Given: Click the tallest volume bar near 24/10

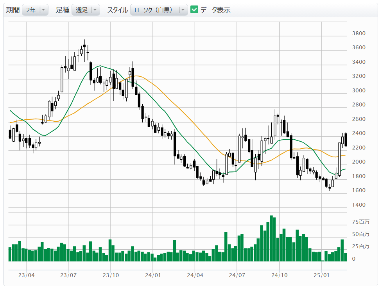Looking at the screenshot, I should (x=271, y=238).
